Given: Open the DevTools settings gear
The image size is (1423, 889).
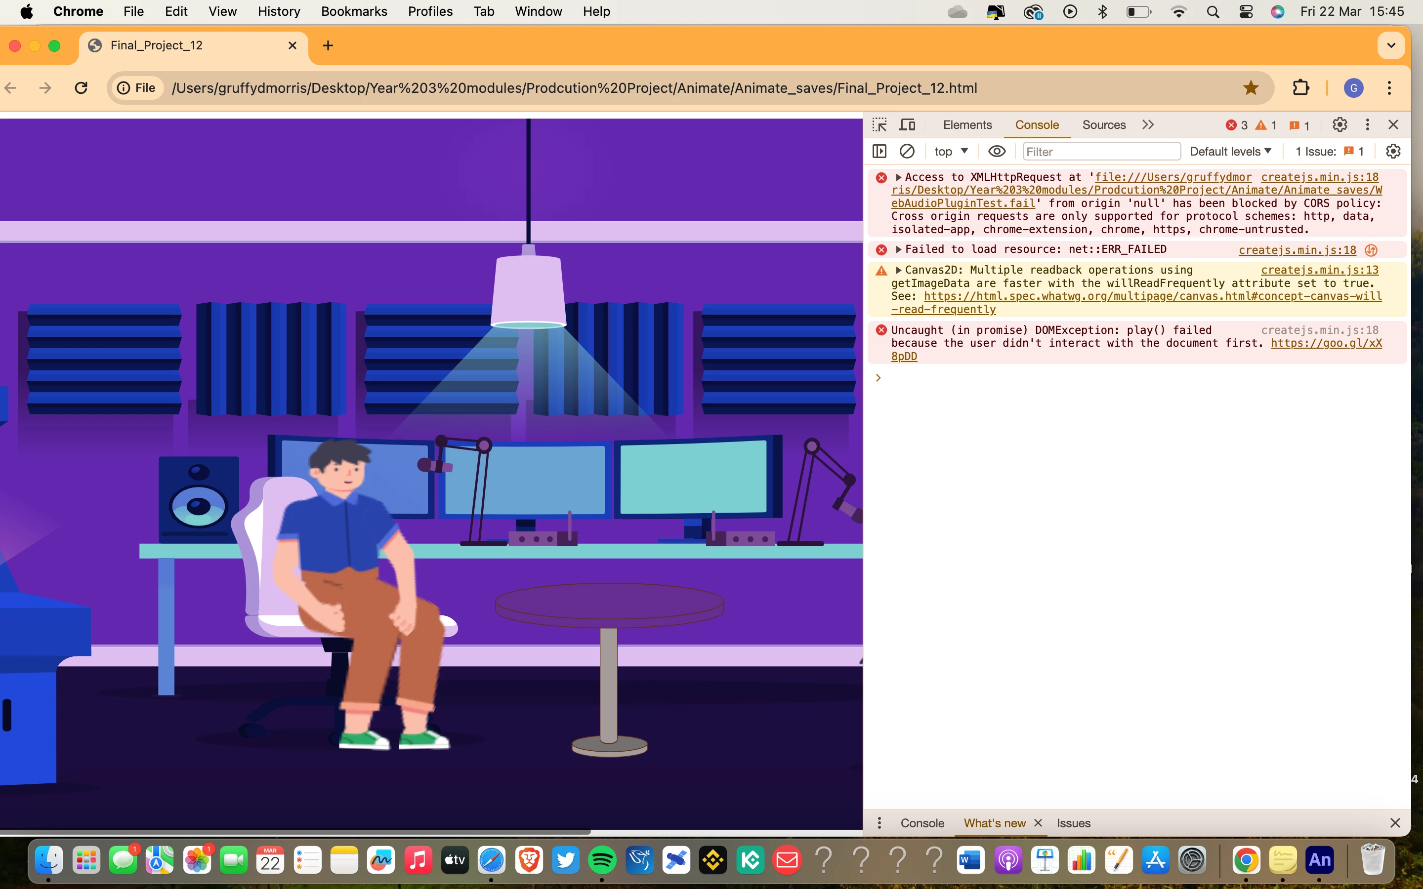Looking at the screenshot, I should point(1339,124).
